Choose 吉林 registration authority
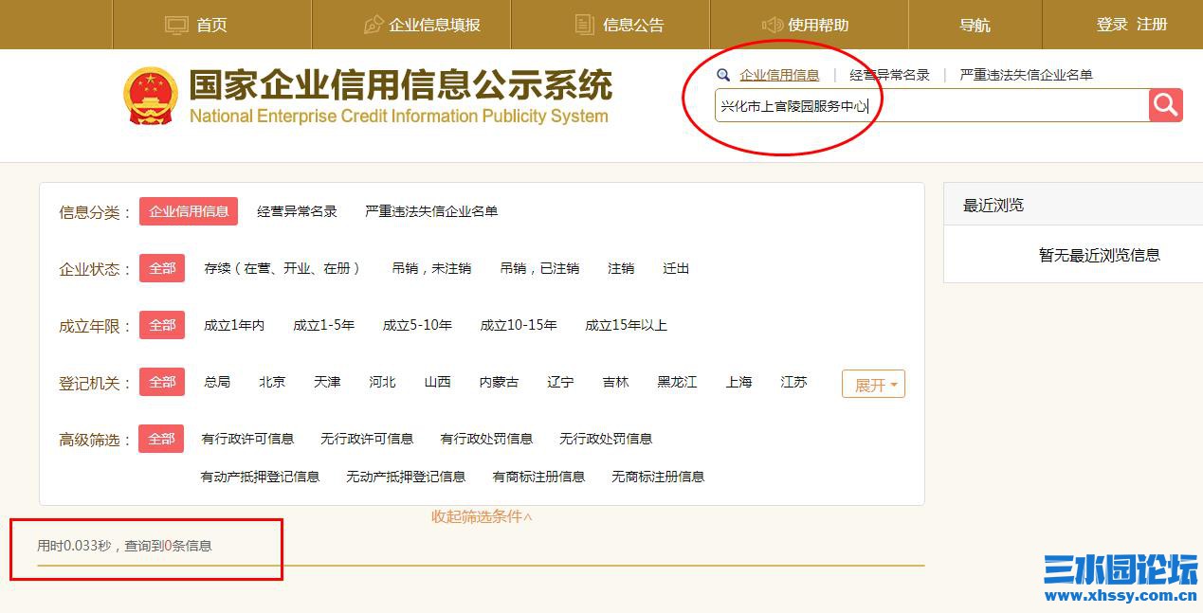1203x613 pixels. pyautogui.click(x=615, y=382)
